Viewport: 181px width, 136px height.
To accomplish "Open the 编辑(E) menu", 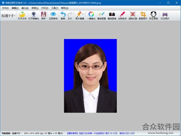I will pyautogui.click(x=15, y=8).
